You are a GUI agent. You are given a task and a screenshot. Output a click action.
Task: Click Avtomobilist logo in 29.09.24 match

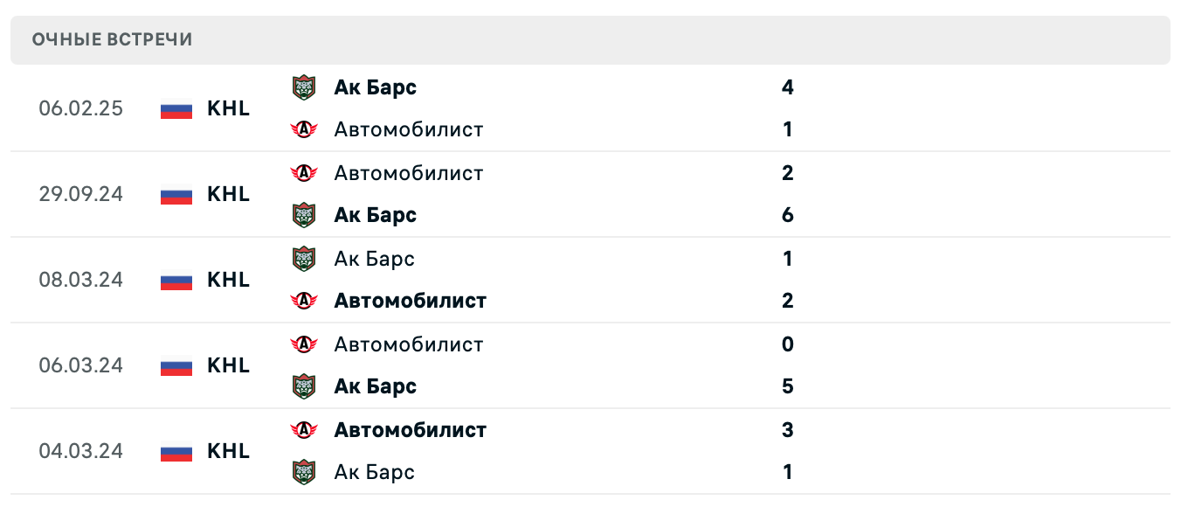click(303, 173)
